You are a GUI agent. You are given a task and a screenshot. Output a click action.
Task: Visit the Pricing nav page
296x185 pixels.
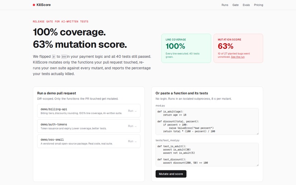pyautogui.click(x=259, y=5)
